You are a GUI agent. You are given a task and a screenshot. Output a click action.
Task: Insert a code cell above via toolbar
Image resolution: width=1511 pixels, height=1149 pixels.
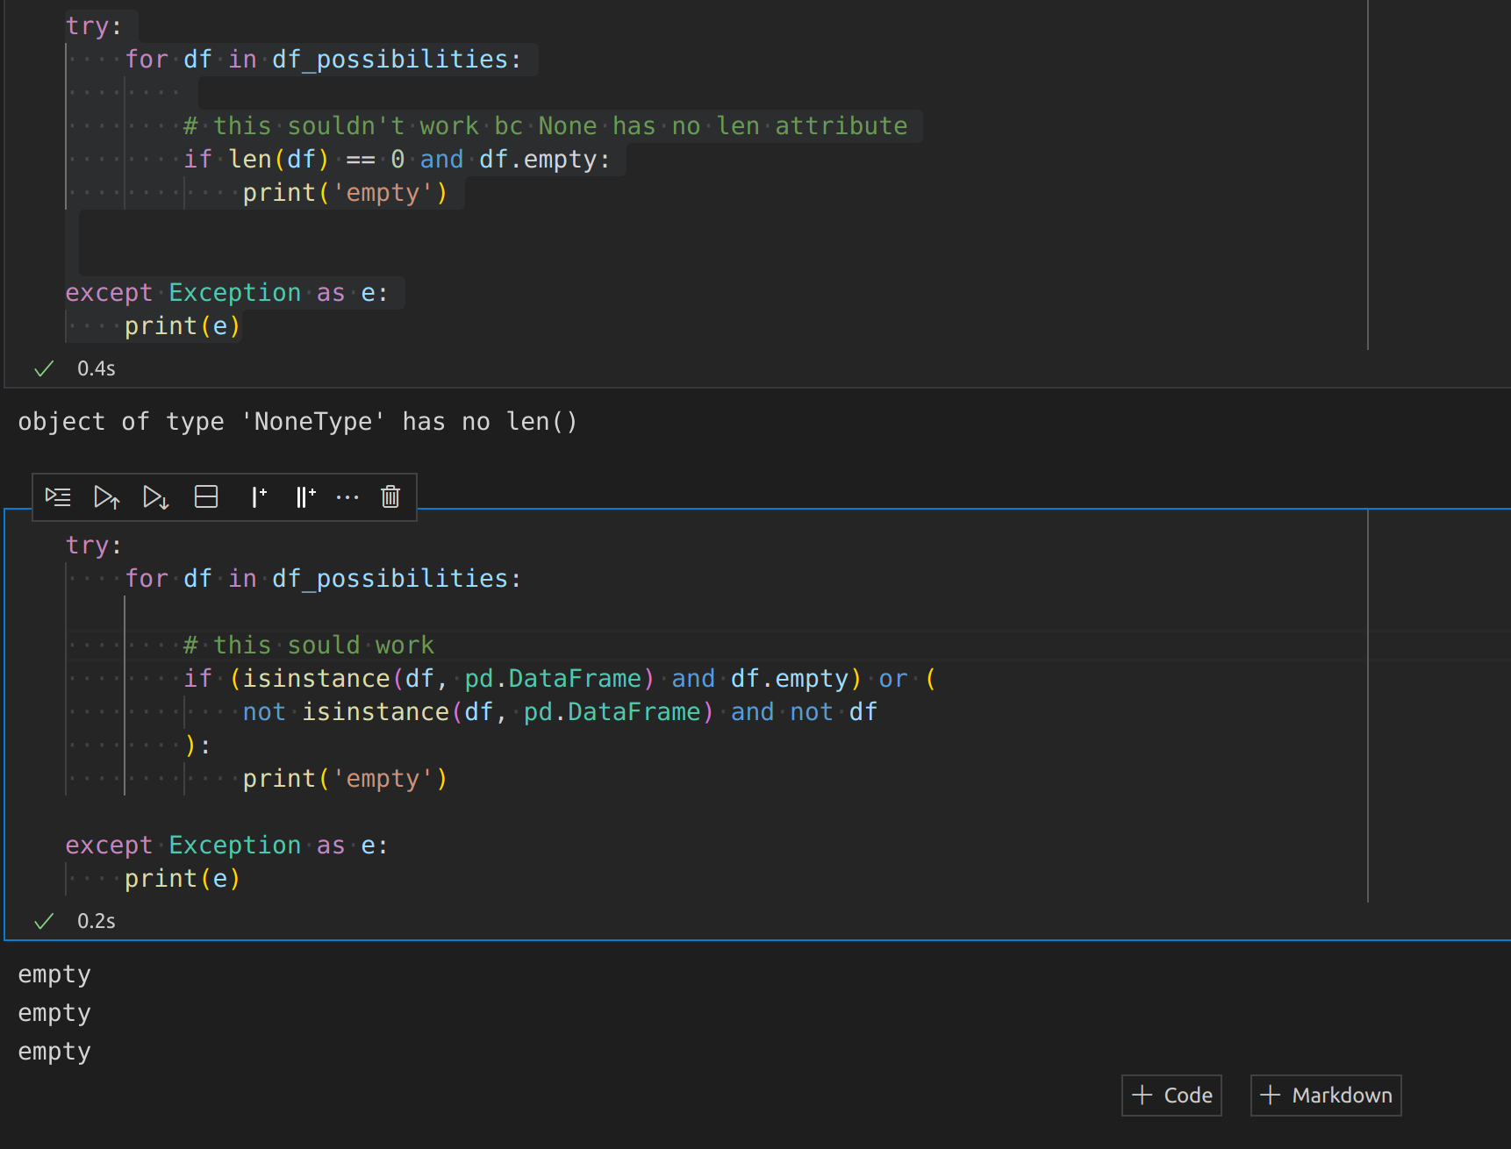coord(258,497)
